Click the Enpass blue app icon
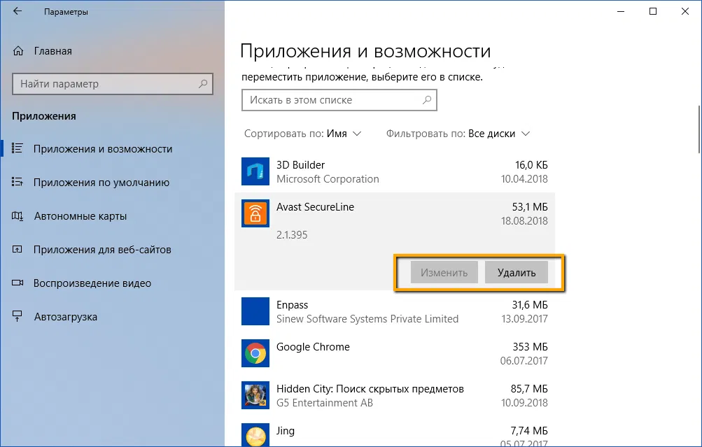Image resolution: width=702 pixels, height=447 pixels. (255, 311)
